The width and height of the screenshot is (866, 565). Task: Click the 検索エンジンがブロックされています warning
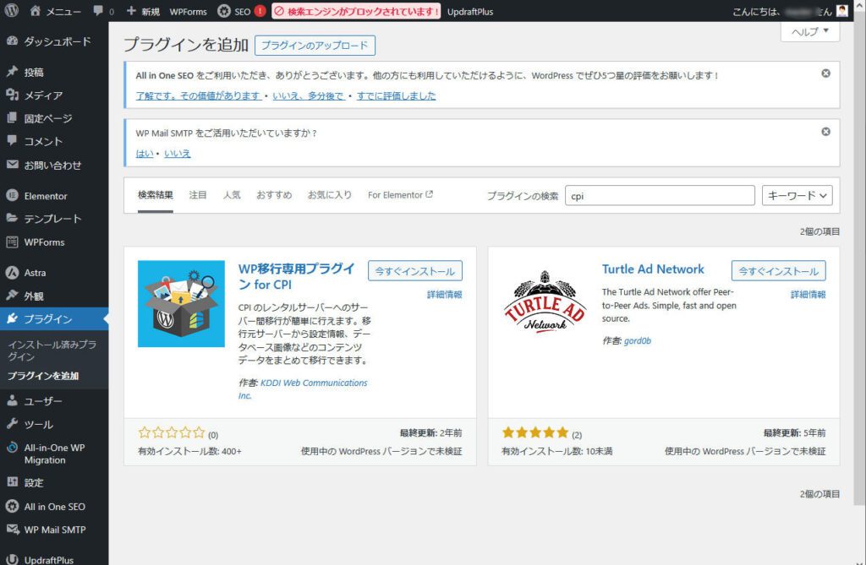356,11
